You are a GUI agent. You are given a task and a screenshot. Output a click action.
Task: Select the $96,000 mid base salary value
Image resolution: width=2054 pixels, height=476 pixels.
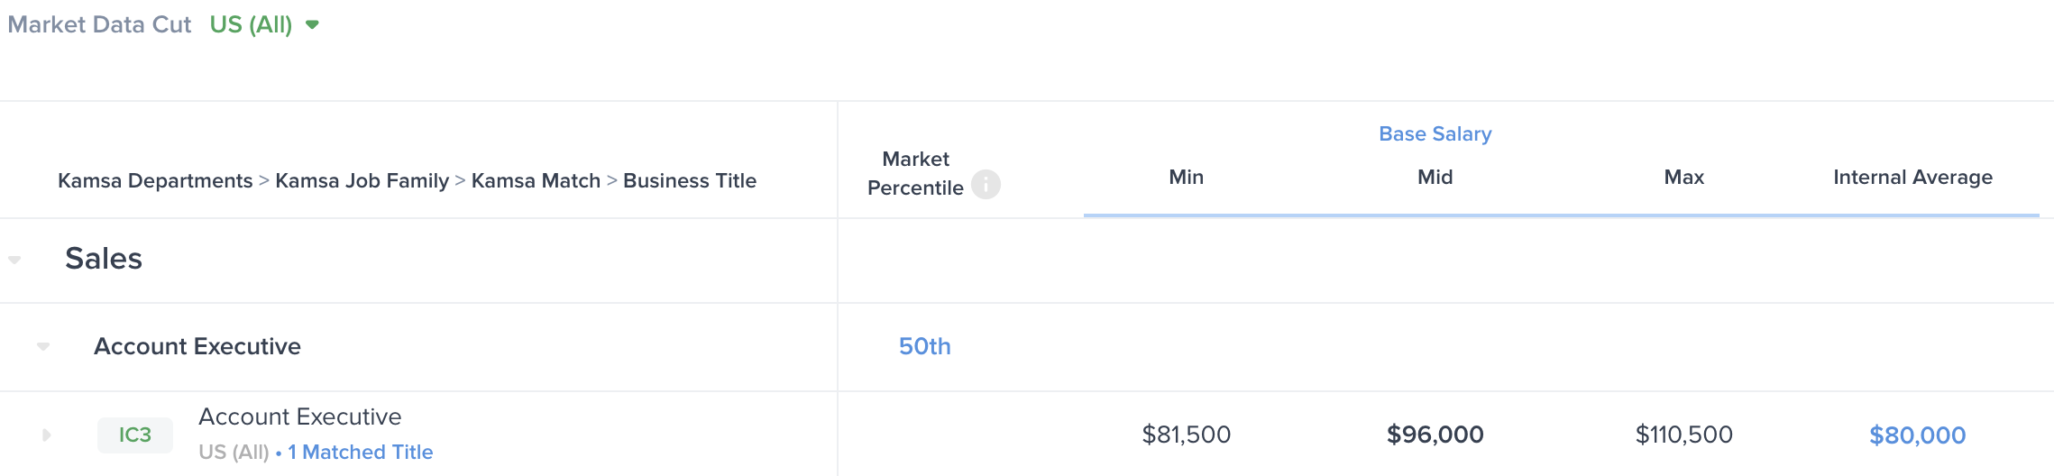click(x=1435, y=435)
